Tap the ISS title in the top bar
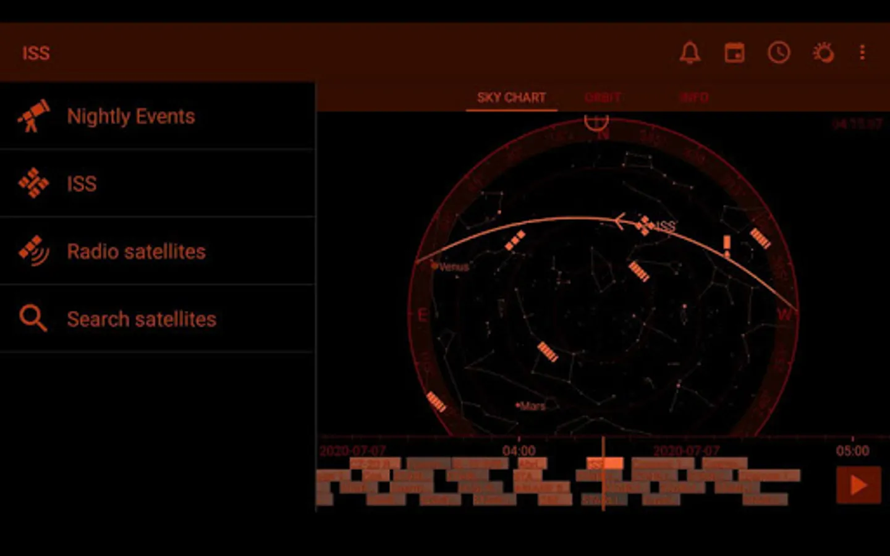This screenshot has width=890, height=556. pos(36,53)
